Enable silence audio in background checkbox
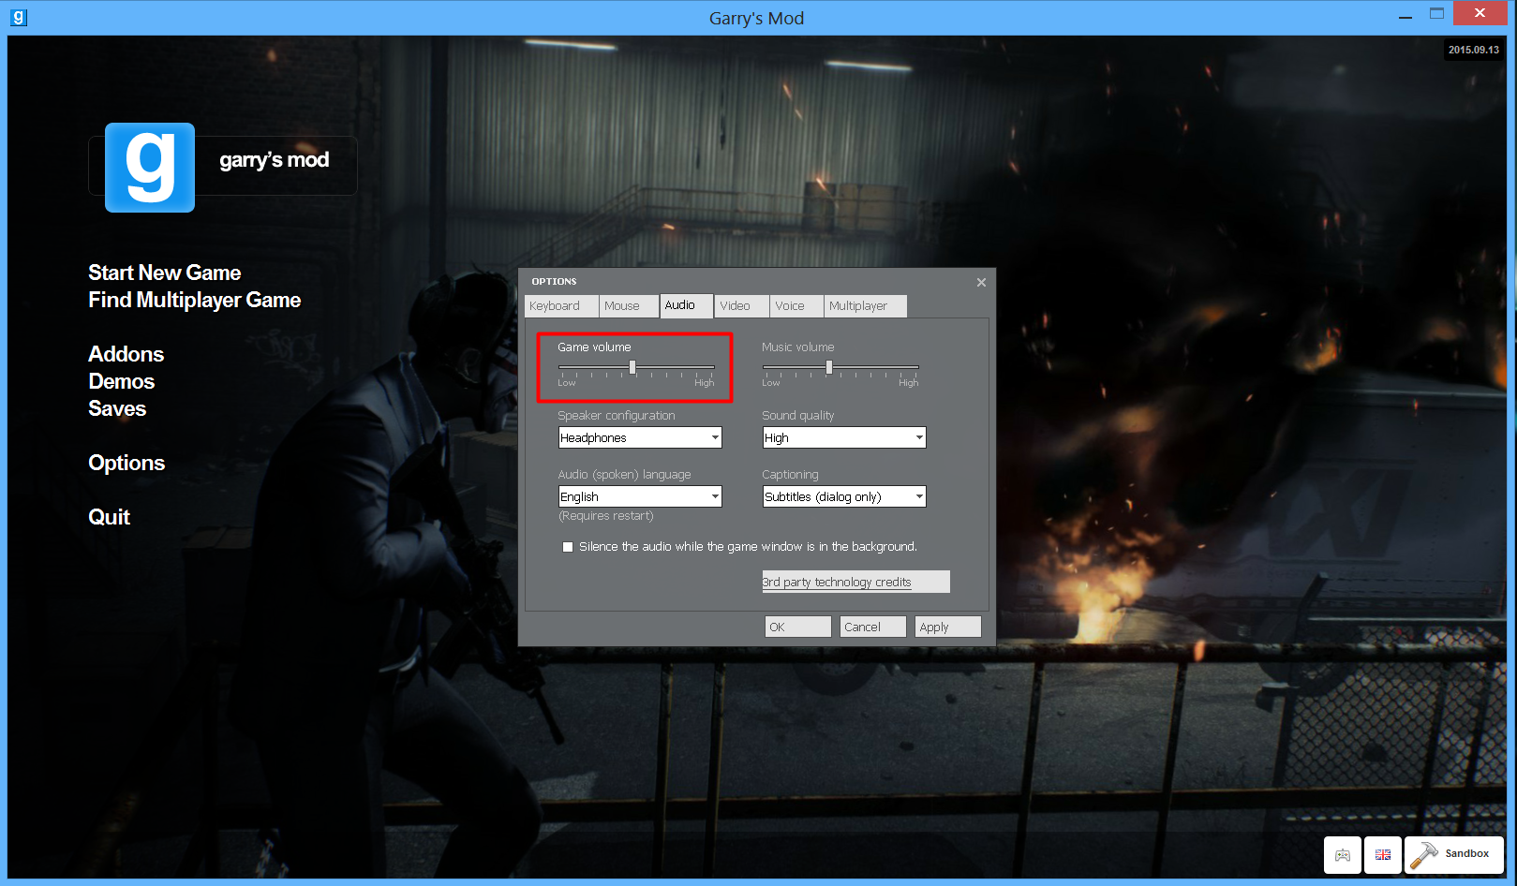The width and height of the screenshot is (1517, 886). (x=568, y=547)
